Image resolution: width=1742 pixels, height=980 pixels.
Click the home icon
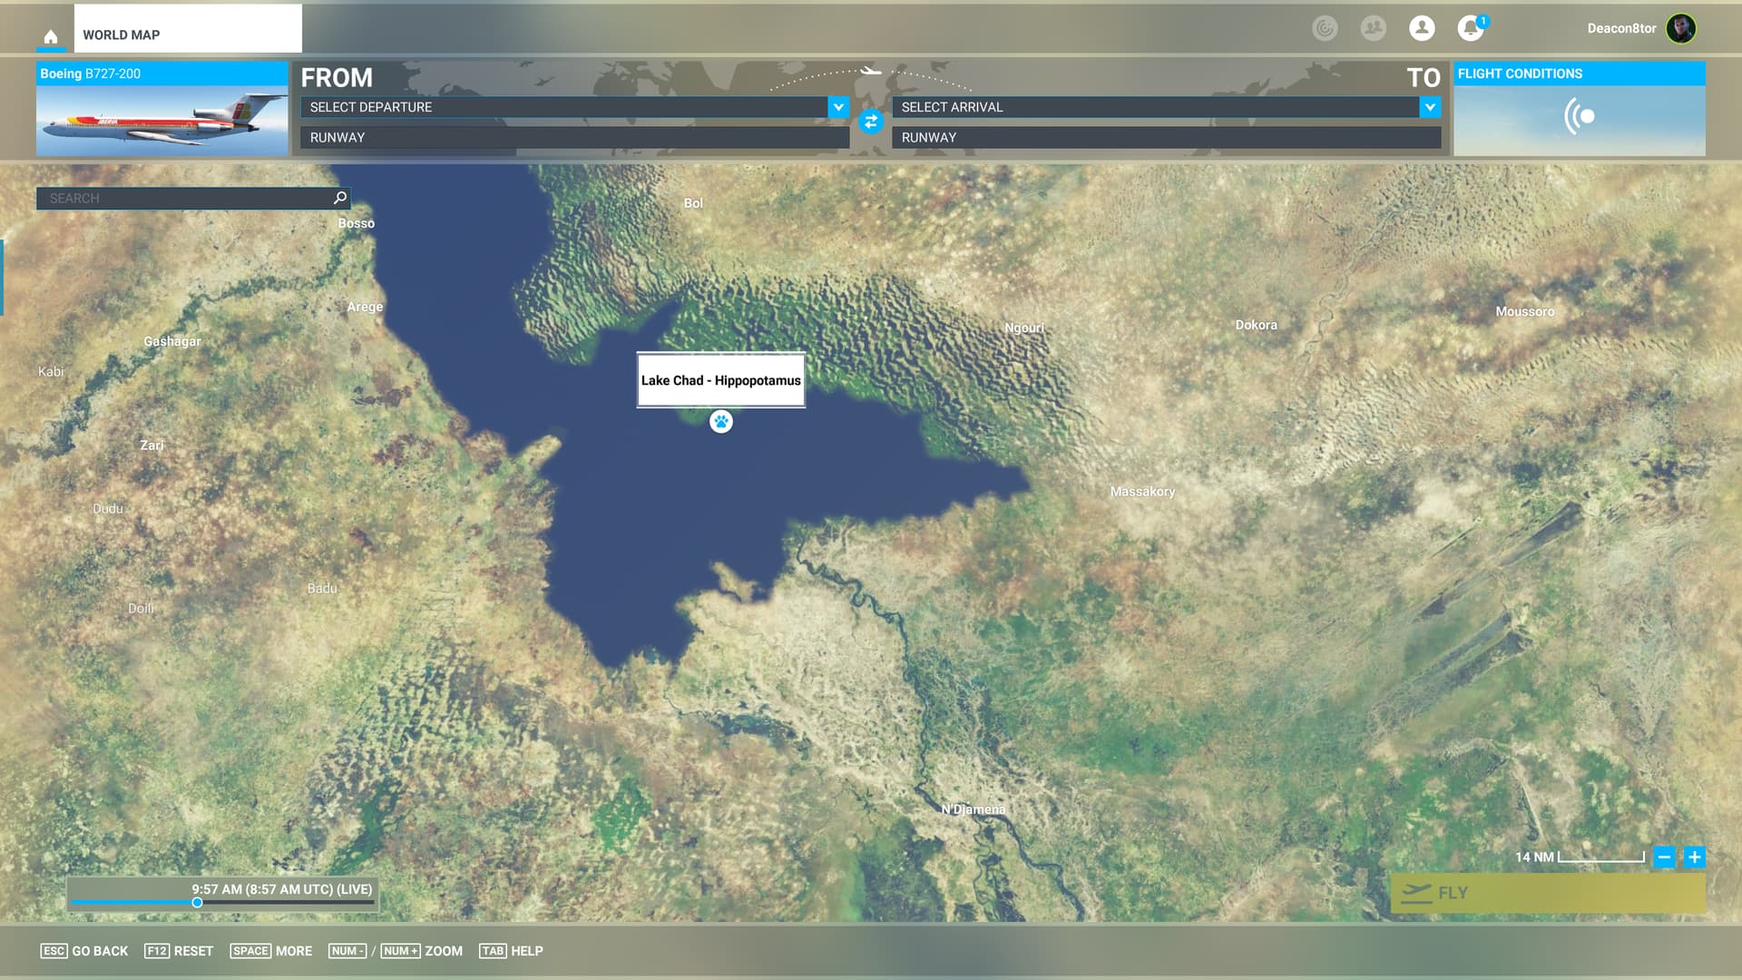point(51,36)
